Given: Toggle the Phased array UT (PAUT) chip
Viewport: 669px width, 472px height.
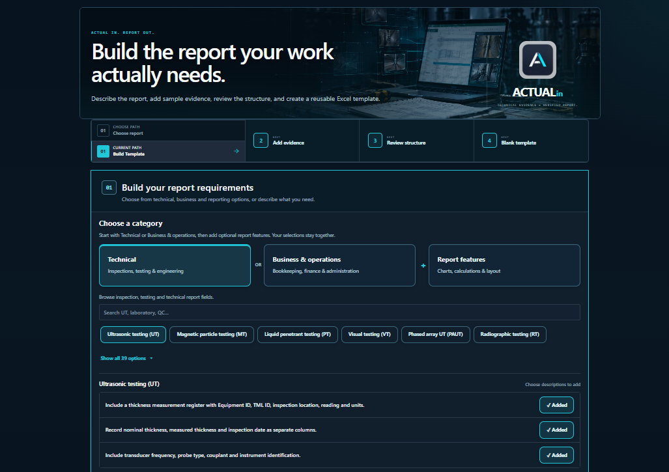Looking at the screenshot, I should (436, 335).
